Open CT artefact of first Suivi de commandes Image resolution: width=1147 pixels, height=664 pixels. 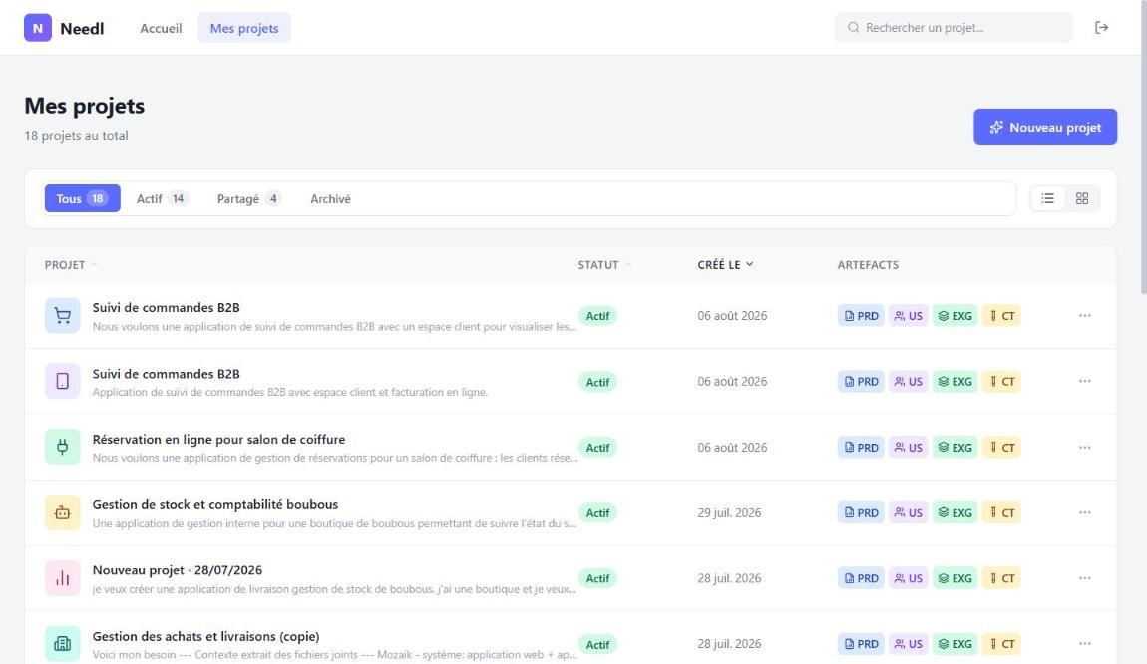click(x=1001, y=316)
